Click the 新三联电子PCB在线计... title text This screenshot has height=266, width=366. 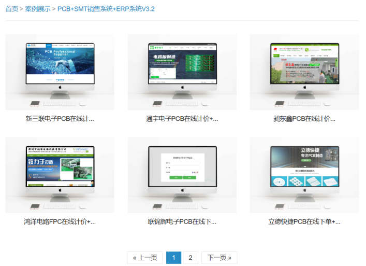tap(60, 119)
